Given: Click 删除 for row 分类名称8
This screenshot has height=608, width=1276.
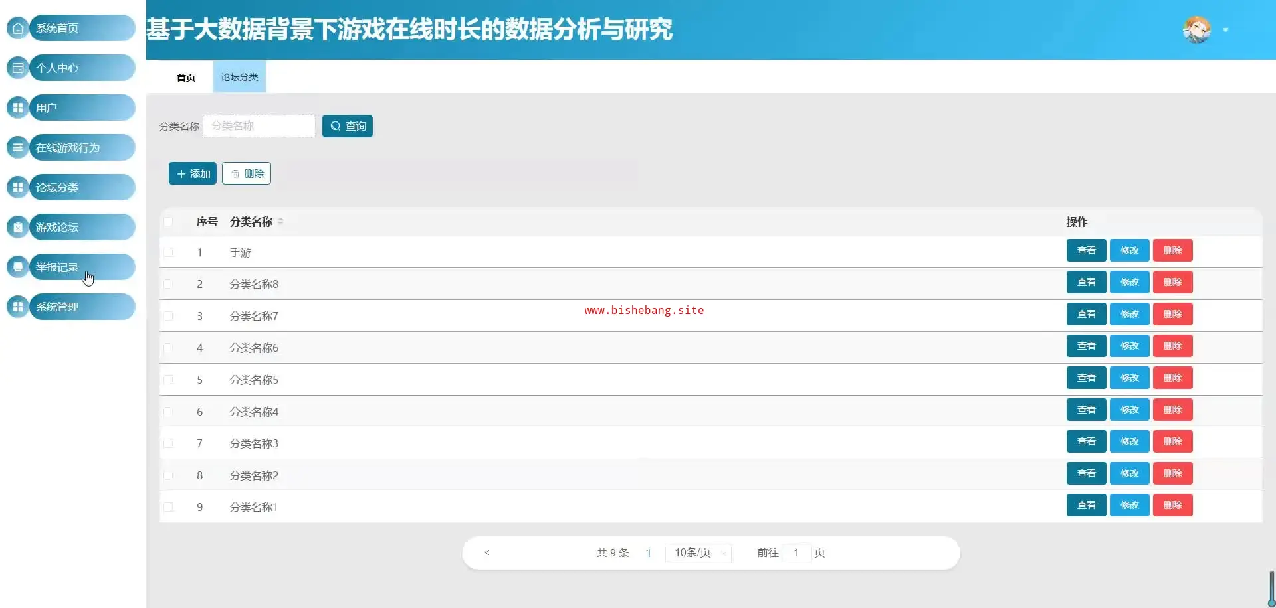Looking at the screenshot, I should (x=1173, y=282).
